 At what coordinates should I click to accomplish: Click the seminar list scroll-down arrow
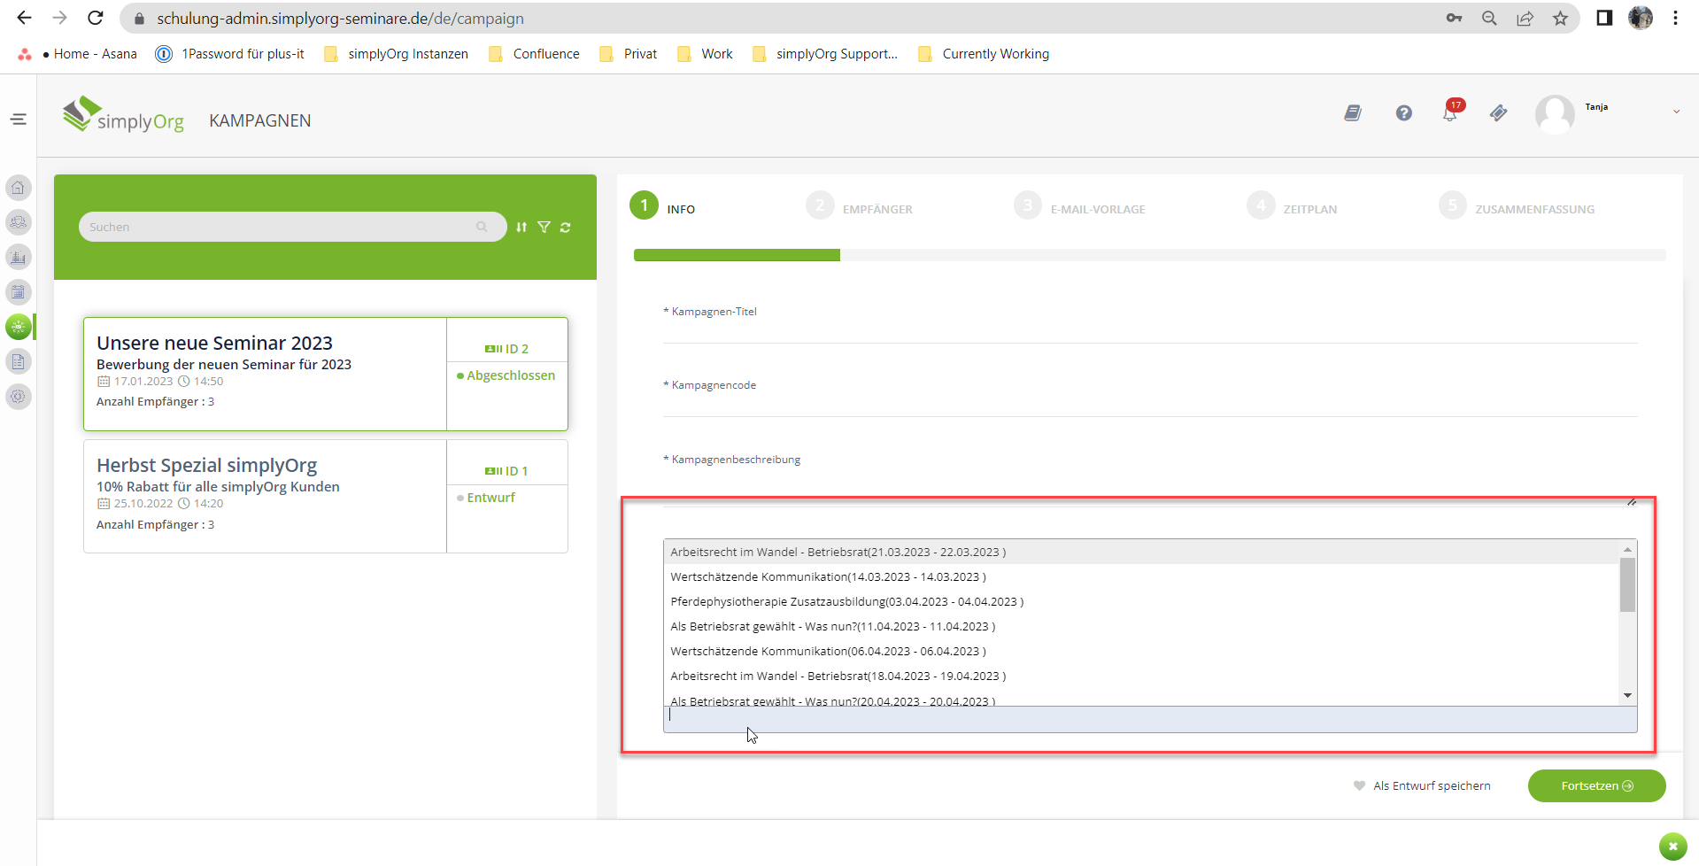[x=1627, y=695]
